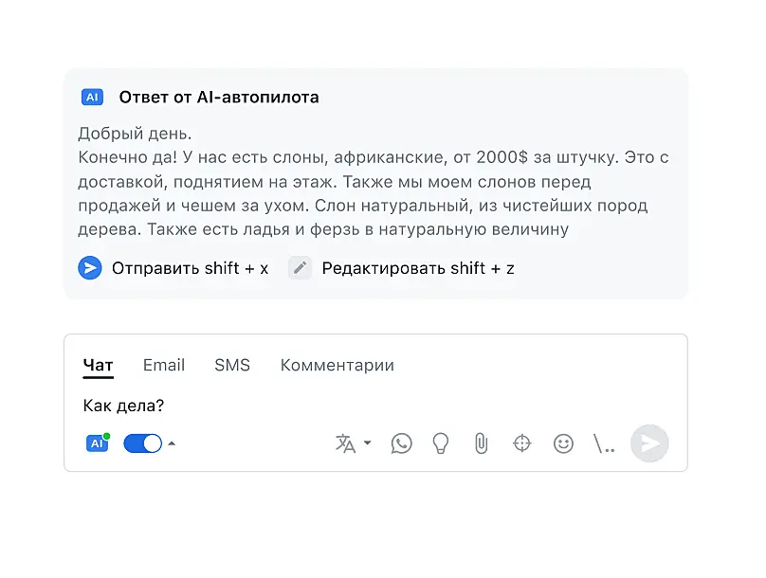Click the translate language icon
The height and width of the screenshot is (578, 766).
(345, 443)
